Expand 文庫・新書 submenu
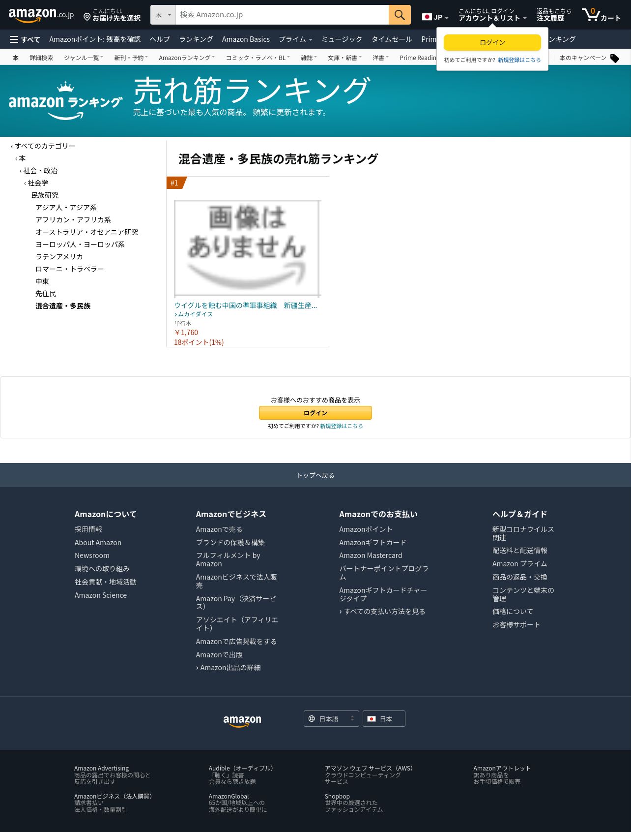The width and height of the screenshot is (631, 832). point(344,58)
